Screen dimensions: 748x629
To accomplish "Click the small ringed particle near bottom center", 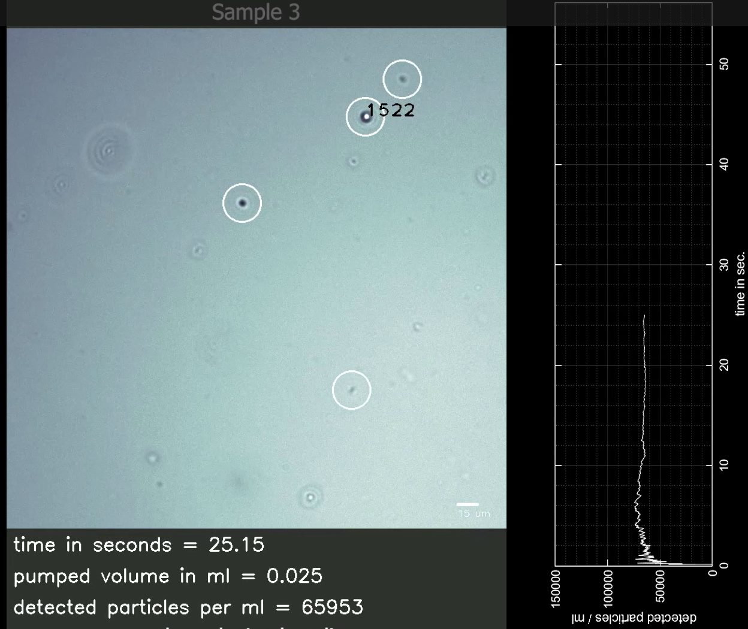I will (310, 497).
